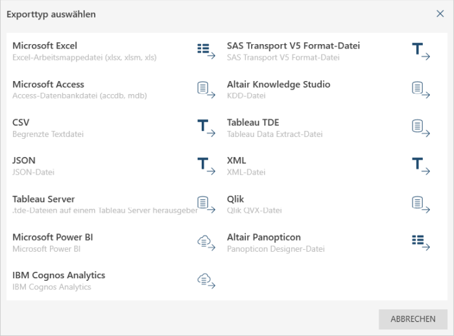Click the XML text export icon
Image resolution: width=454 pixels, height=336 pixels.
pos(420,166)
